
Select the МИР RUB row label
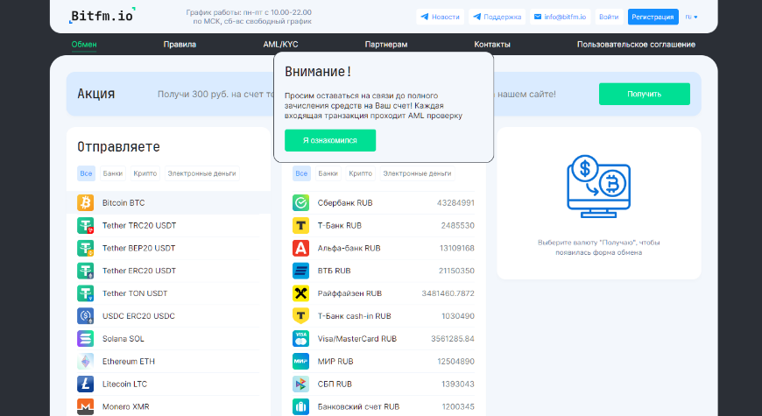tap(335, 361)
